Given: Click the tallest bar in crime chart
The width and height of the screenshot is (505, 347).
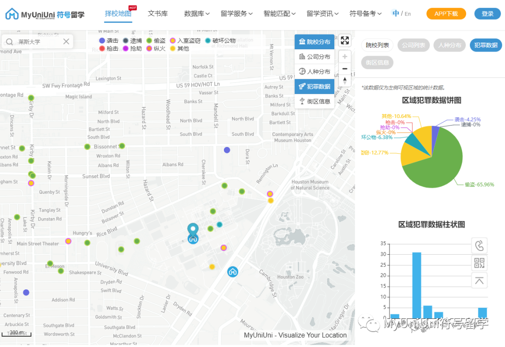Looking at the screenshot, I should [x=417, y=285].
